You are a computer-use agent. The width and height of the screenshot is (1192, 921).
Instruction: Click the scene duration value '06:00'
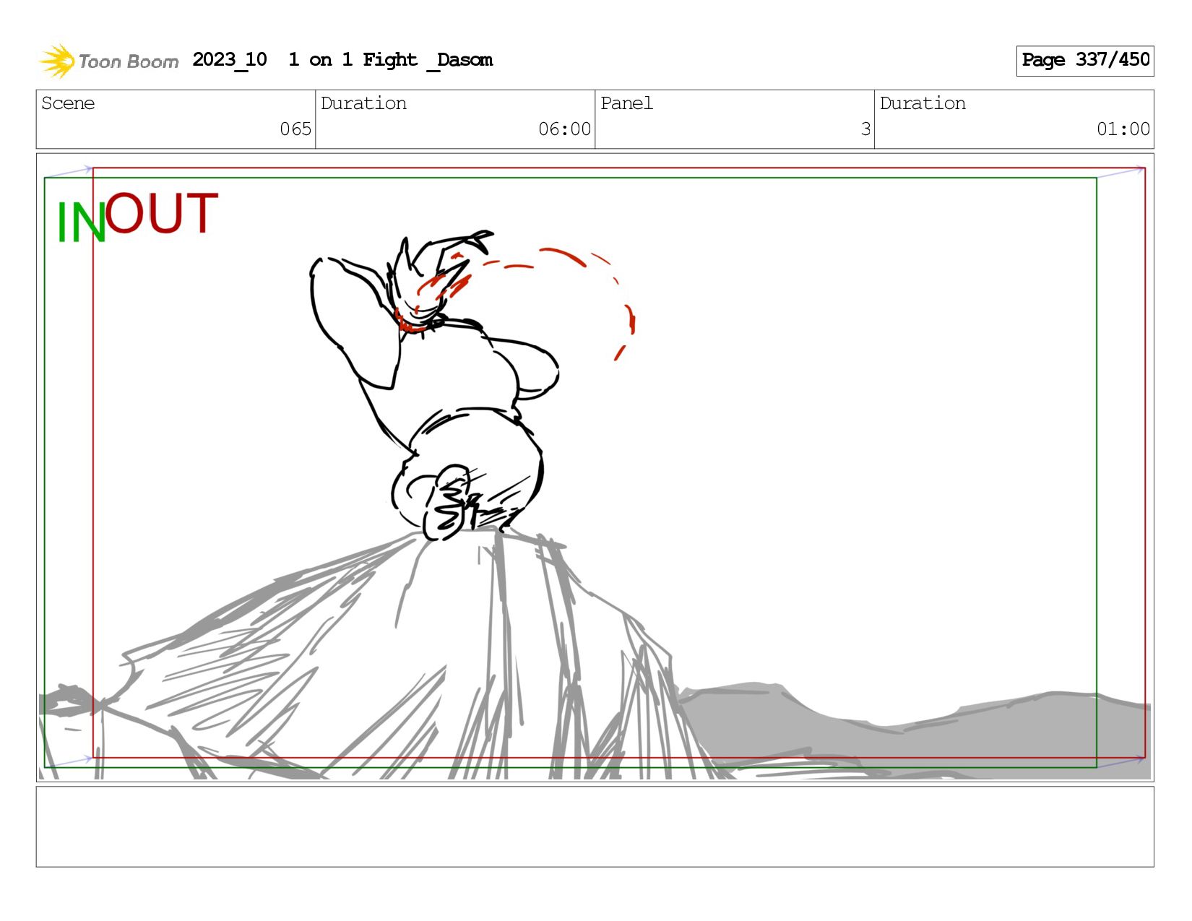pos(564,129)
